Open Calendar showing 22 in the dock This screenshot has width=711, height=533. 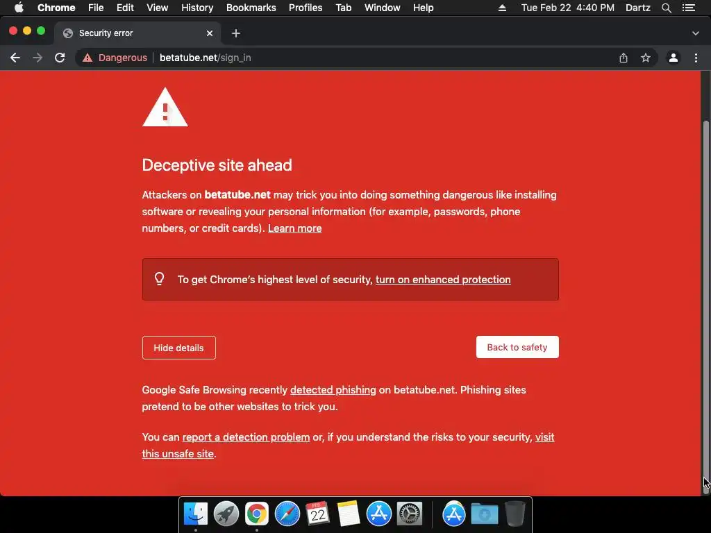pos(317,514)
